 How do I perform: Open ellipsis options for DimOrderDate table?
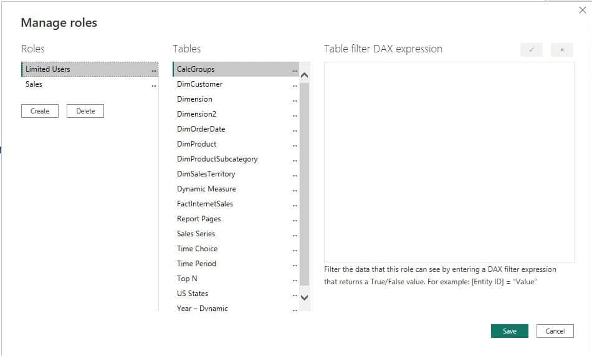[295, 130]
